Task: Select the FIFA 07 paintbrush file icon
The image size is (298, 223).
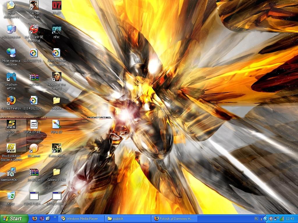Action: [x=57, y=127]
